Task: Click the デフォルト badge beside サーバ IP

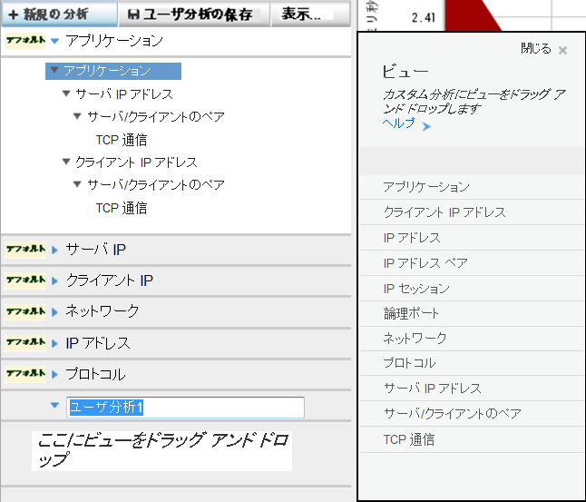Action: (25, 250)
